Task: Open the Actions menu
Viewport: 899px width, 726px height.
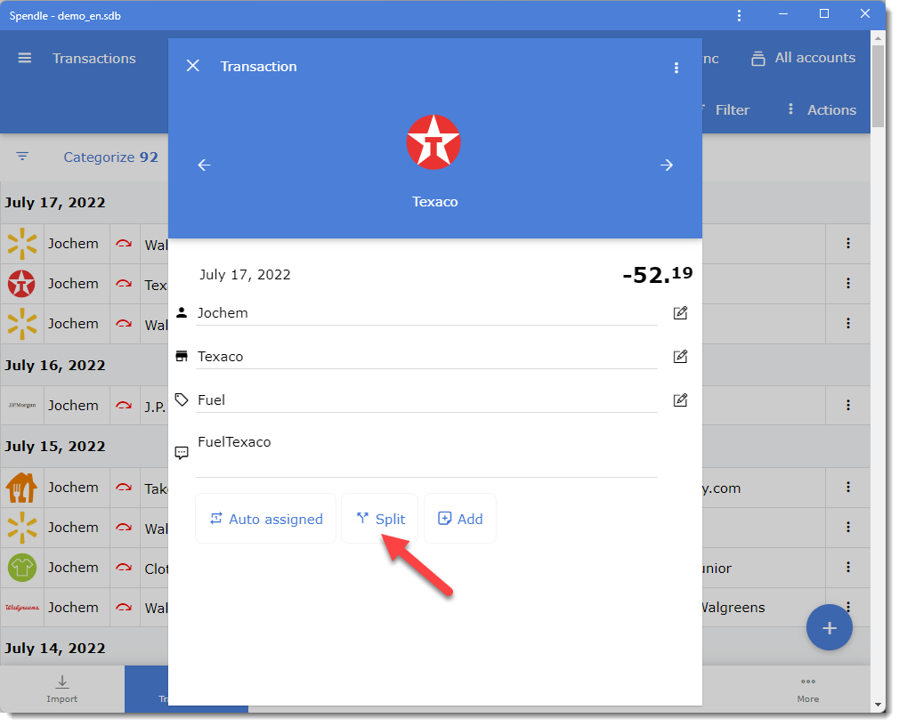Action: click(x=822, y=109)
